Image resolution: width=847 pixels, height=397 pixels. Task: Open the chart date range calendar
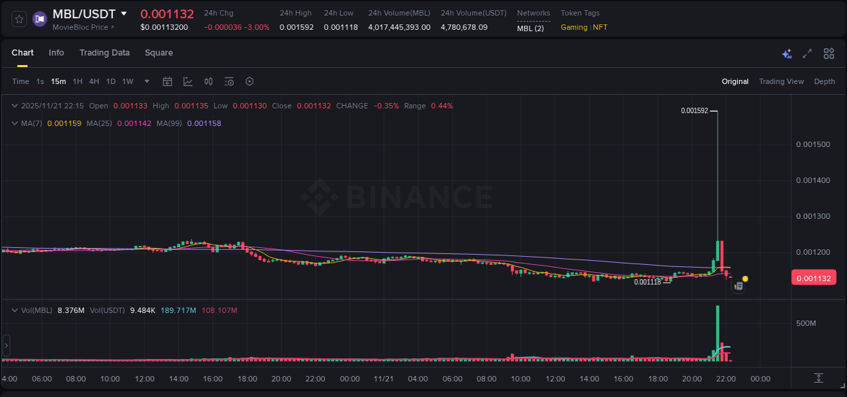pos(167,81)
